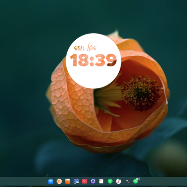Open the orange shopping bag store icon
Image resolution: width=187 pixels, height=187 pixels.
pos(68,181)
